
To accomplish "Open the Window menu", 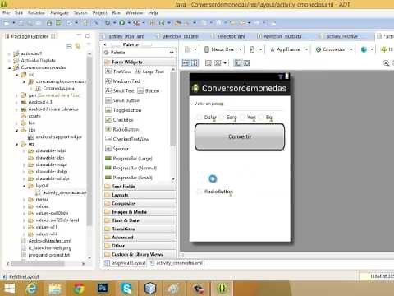I will pyautogui.click(x=135, y=12).
